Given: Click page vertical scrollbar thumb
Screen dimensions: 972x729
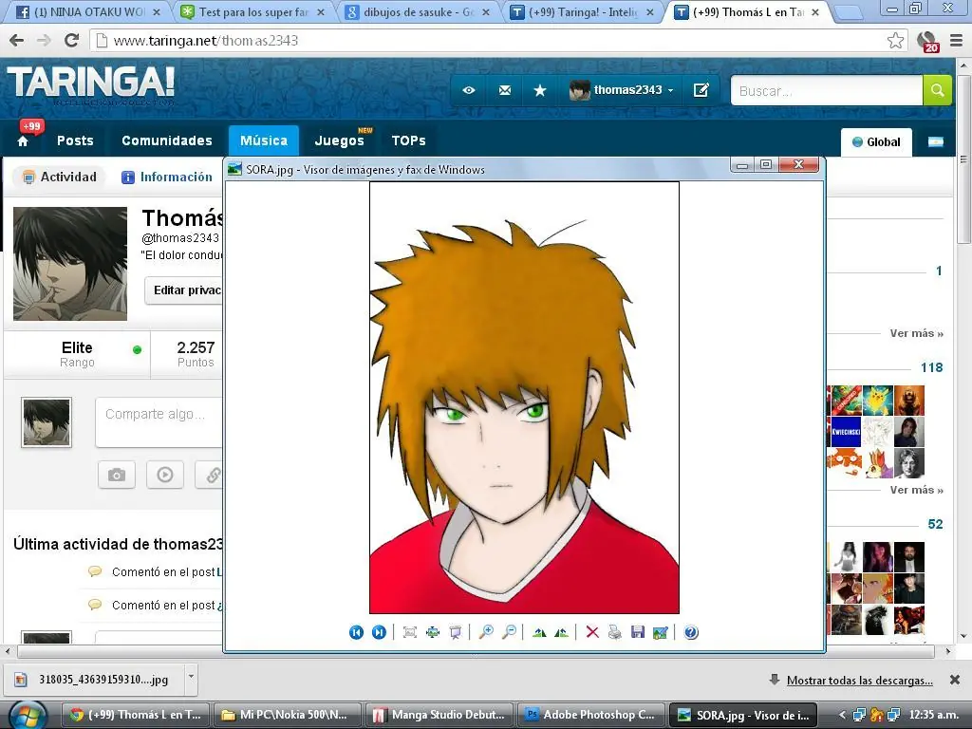Looking at the screenshot, I should click(x=964, y=159).
